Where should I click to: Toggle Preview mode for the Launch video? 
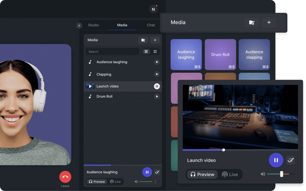pos(202,175)
